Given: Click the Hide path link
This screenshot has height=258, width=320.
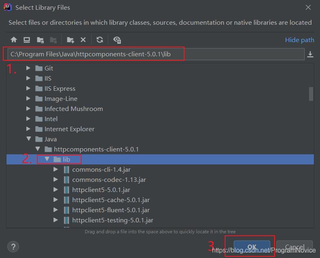Looking at the screenshot, I should (300, 40).
